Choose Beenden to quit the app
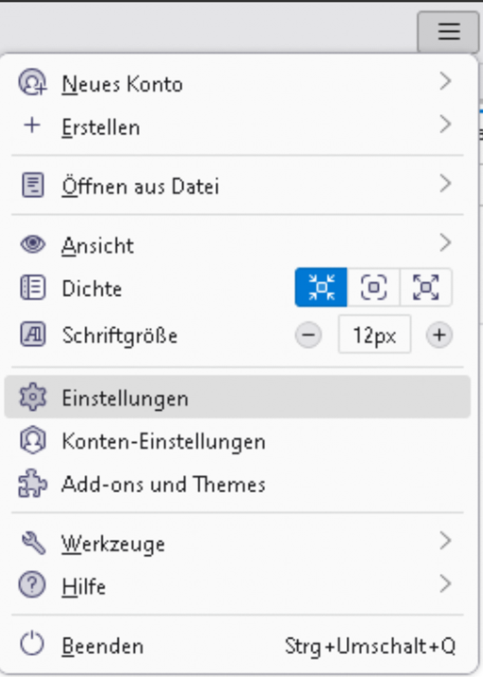The image size is (483, 677). click(x=103, y=646)
